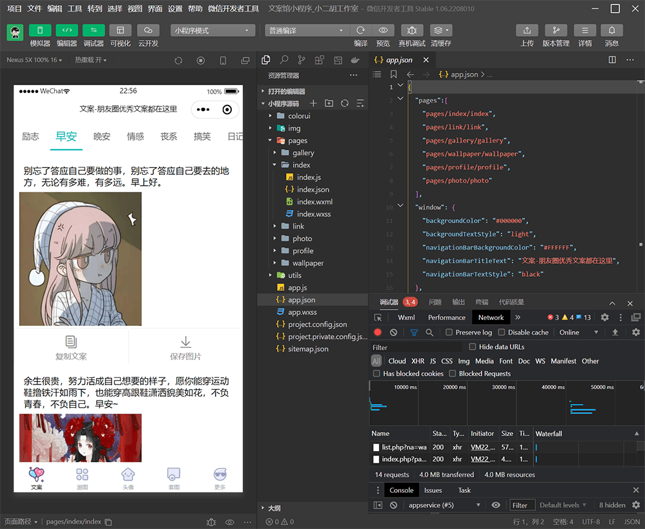Open the mini program mode dropdown
Image resolution: width=645 pixels, height=529 pixels.
212,30
